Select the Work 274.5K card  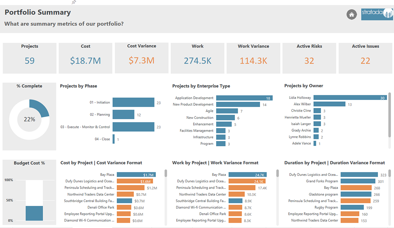(197, 58)
